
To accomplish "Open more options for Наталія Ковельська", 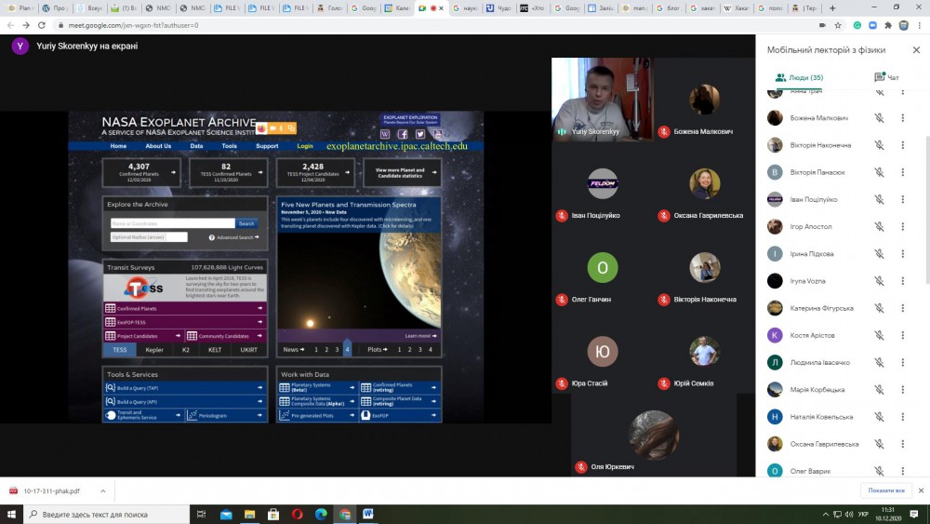I will (903, 417).
